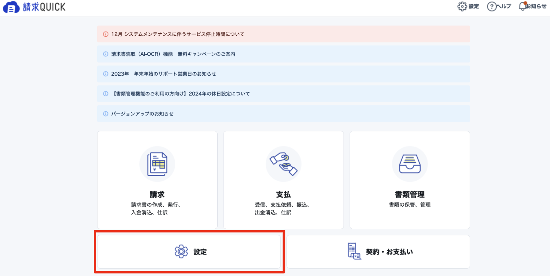Open 2023年 年末年始のサポート営業日 notice
The height and width of the screenshot is (276, 550).
(283, 74)
